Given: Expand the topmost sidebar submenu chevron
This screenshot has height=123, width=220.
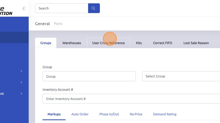Looking at the screenshot, I should (21, 71).
